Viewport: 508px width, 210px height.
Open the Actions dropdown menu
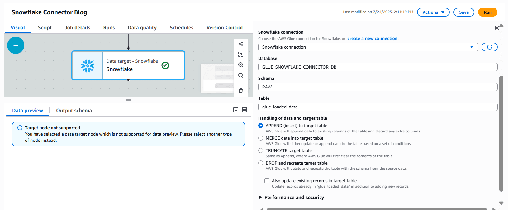coord(433,12)
